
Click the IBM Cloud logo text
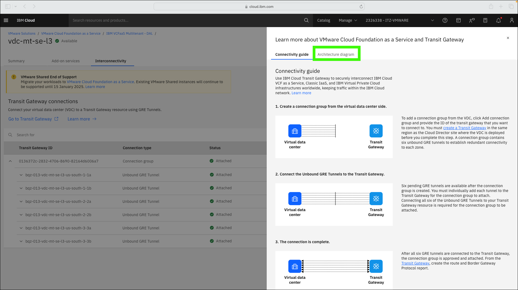26,20
